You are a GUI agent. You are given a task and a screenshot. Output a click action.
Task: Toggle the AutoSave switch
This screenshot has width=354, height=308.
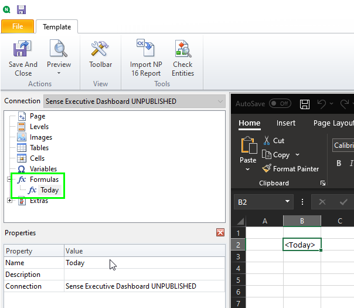point(280,104)
